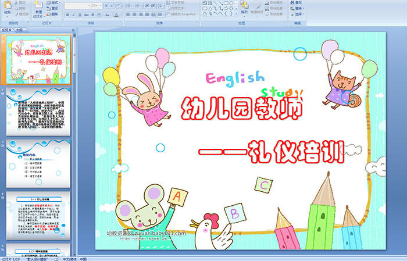Viewport: 407px width, 261px height.
Task: Select slide 2 thumbnail with paragraph text
Action: tap(38, 111)
